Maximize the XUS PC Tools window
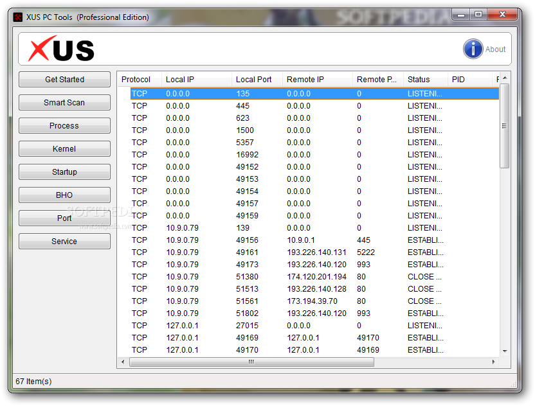 pos(478,14)
